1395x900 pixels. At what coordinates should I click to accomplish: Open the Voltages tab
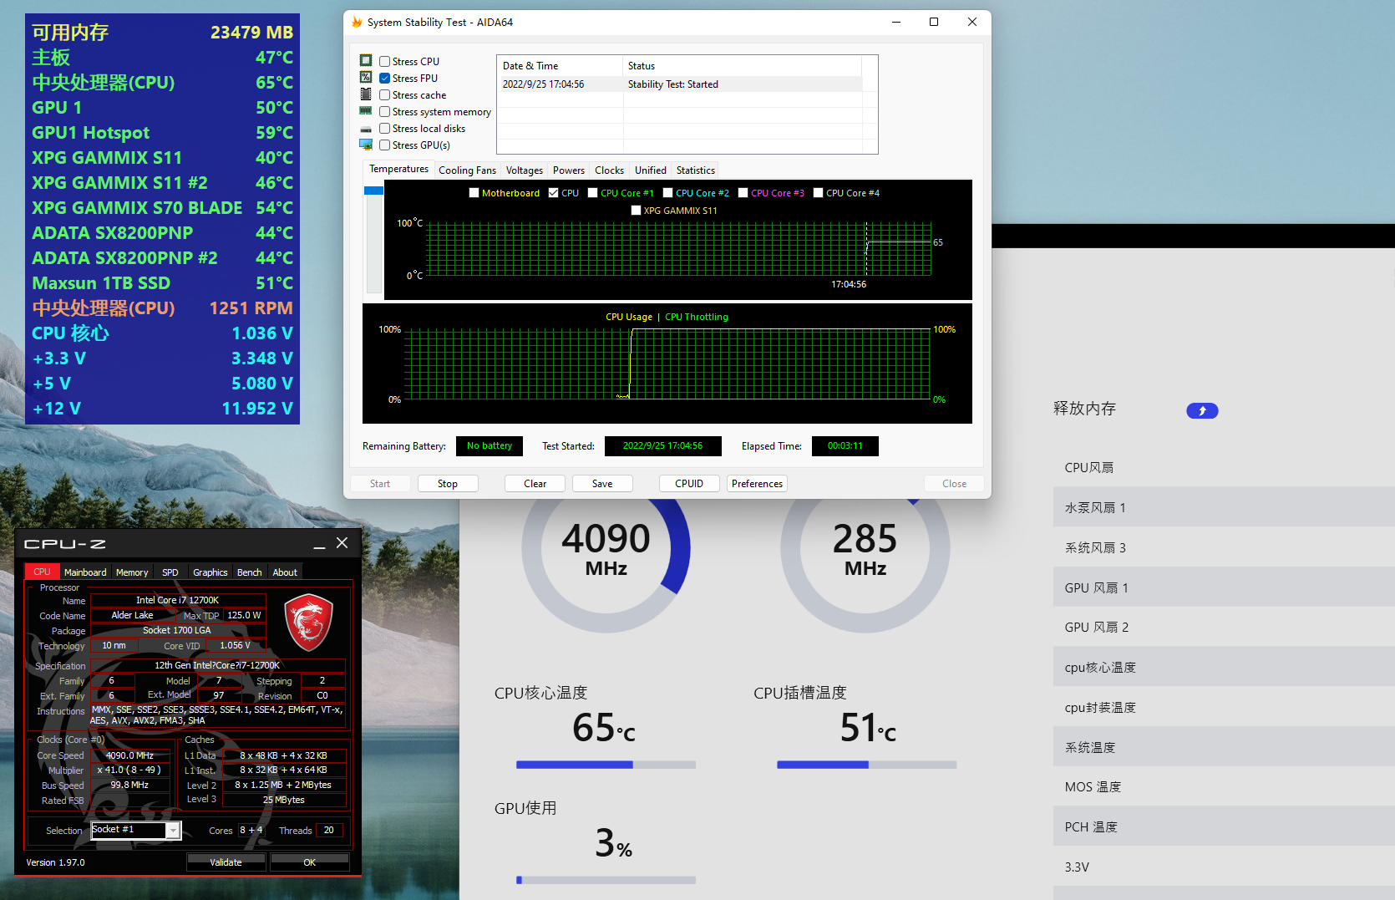pos(524,170)
